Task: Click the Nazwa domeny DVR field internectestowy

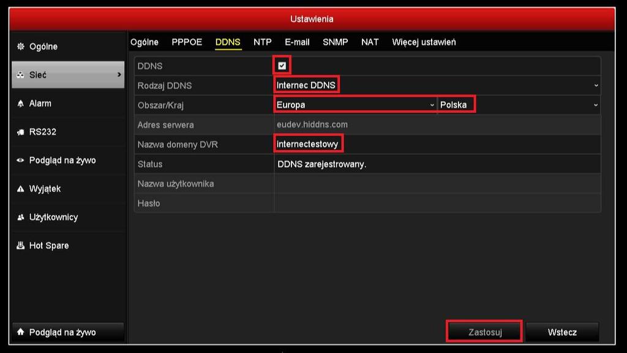Action: (x=437, y=144)
